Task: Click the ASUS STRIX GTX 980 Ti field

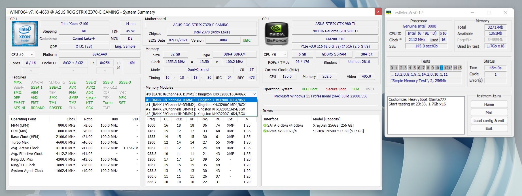Action: [335, 24]
